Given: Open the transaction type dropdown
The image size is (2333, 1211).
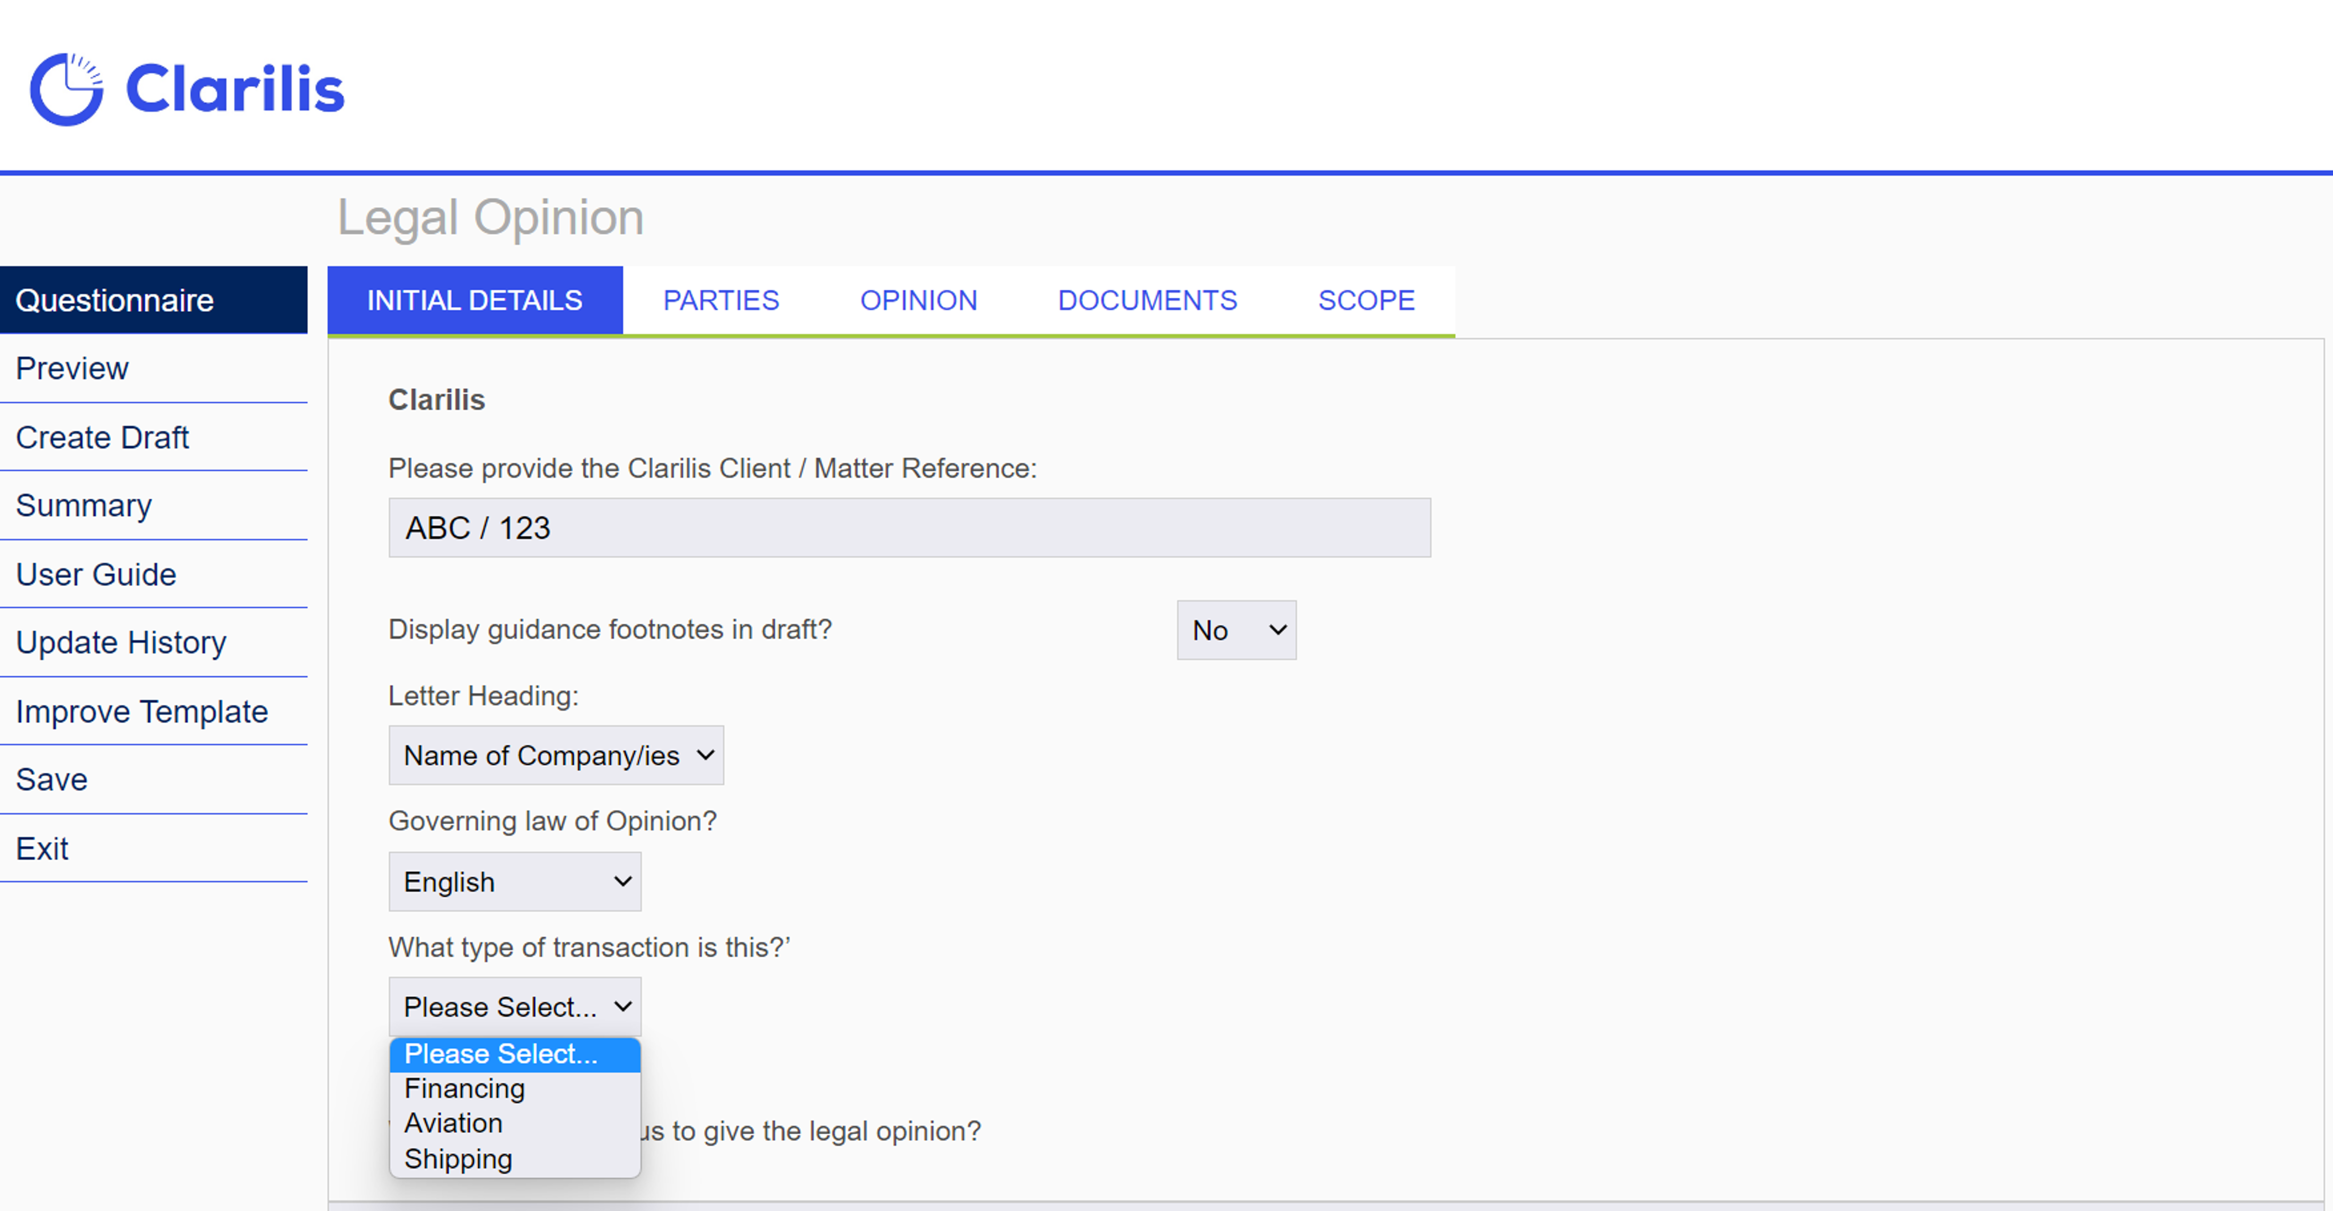Looking at the screenshot, I should pyautogui.click(x=513, y=1005).
